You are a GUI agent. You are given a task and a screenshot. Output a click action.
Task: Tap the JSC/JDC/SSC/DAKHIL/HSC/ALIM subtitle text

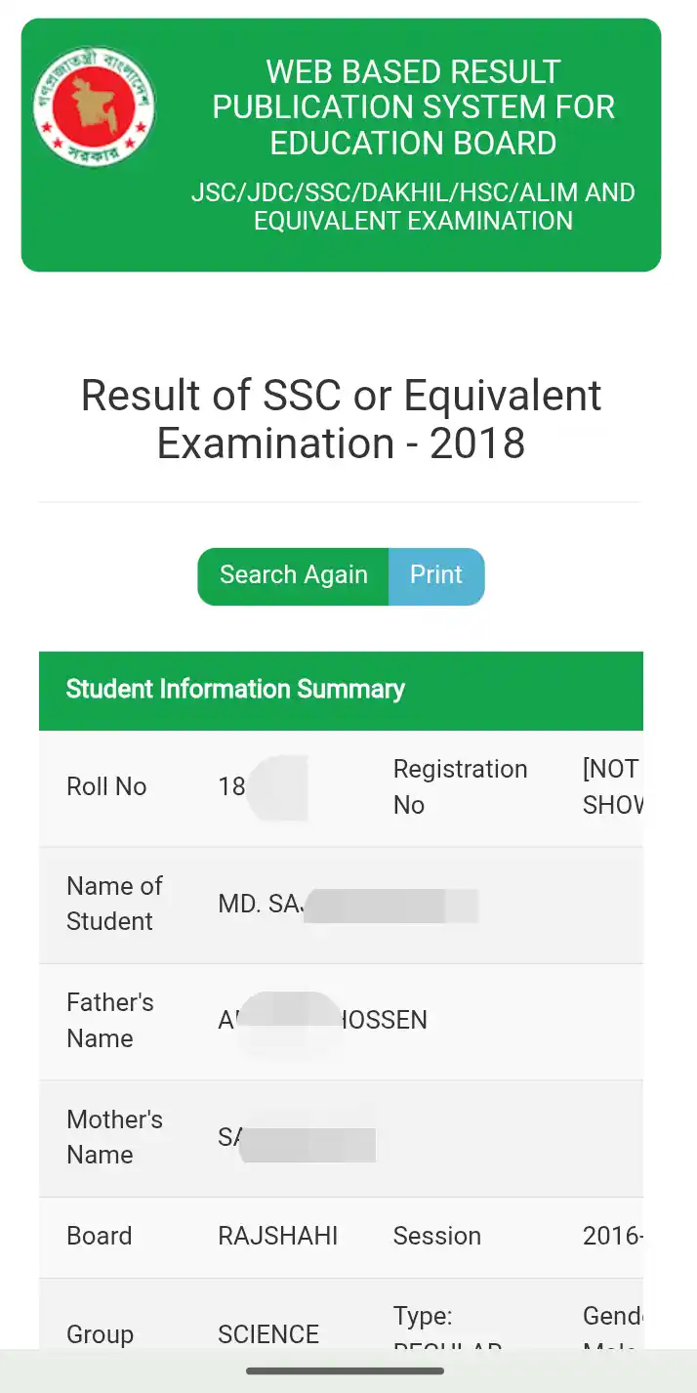[x=414, y=206]
